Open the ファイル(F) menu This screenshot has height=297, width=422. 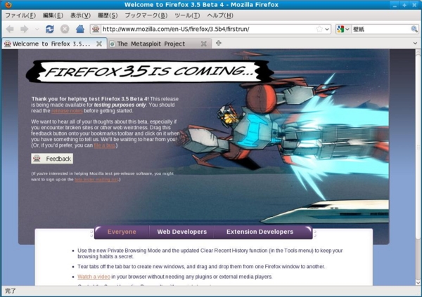point(20,15)
